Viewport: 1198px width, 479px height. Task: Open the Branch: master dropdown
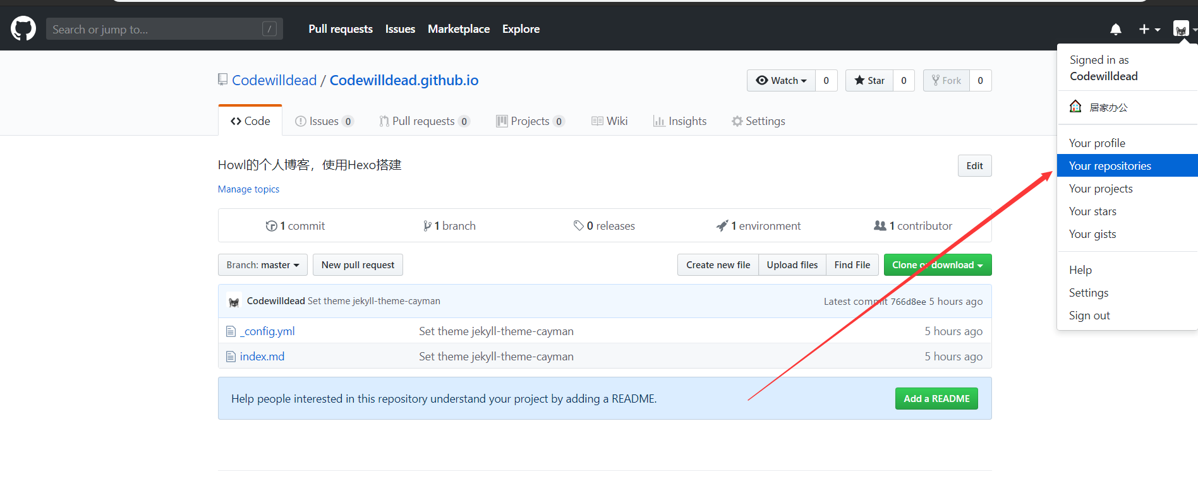[x=263, y=265]
